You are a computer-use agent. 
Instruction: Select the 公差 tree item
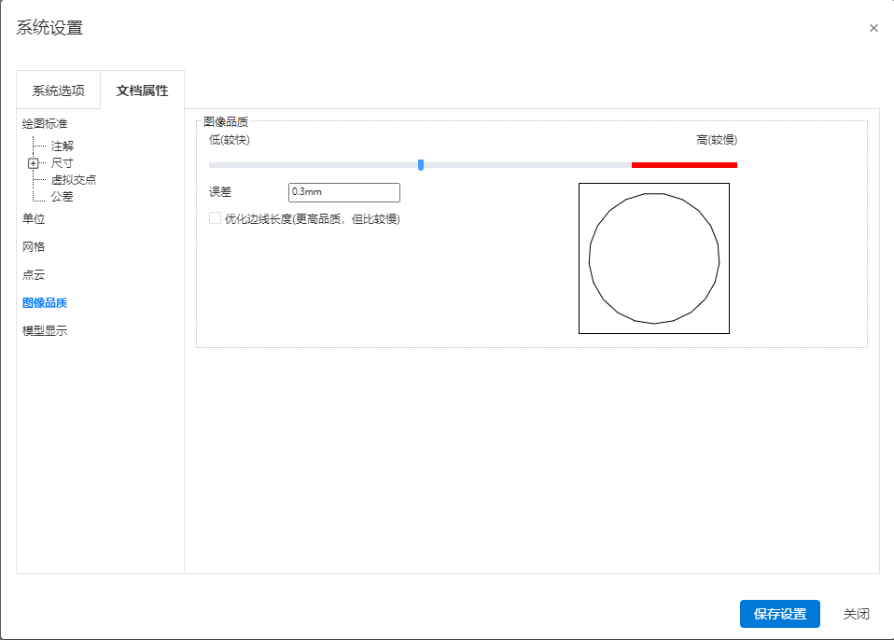click(x=63, y=197)
